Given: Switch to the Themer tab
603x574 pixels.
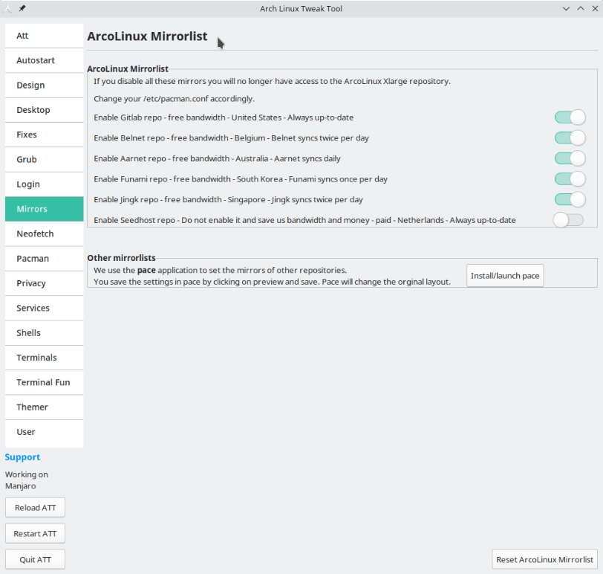Looking at the screenshot, I should 45,407.
